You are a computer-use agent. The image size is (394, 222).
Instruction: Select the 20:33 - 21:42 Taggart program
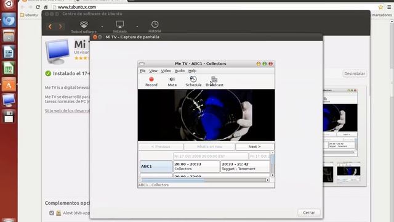(245, 166)
